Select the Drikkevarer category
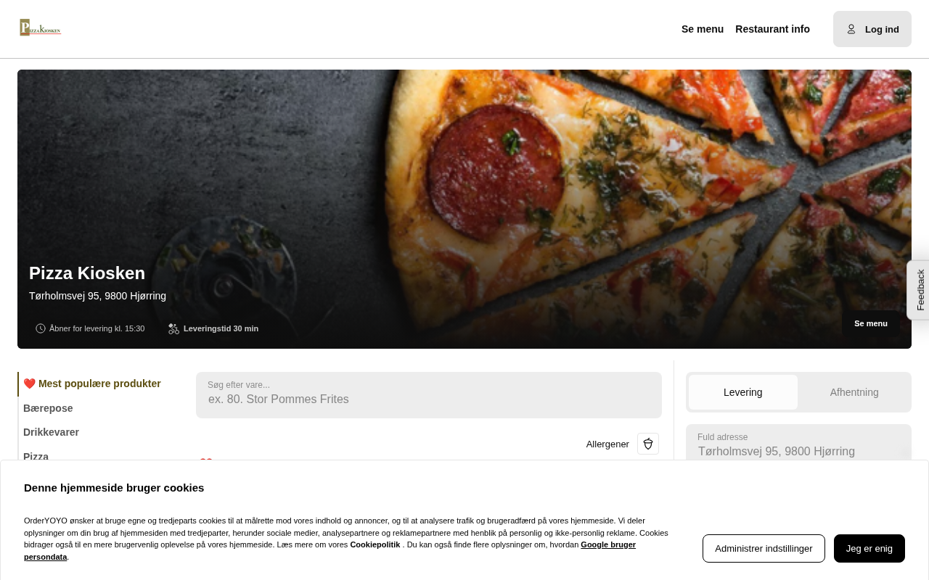 pos(51,432)
